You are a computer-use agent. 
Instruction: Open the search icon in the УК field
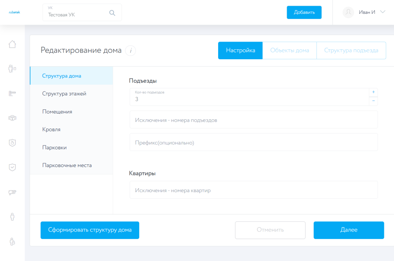(112, 12)
